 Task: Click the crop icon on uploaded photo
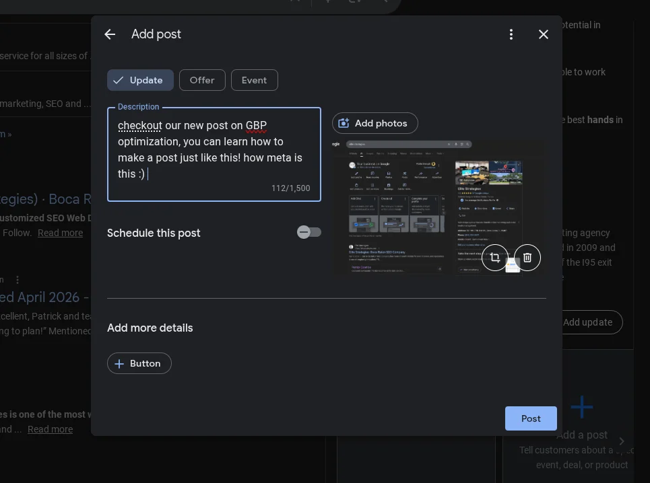click(495, 258)
